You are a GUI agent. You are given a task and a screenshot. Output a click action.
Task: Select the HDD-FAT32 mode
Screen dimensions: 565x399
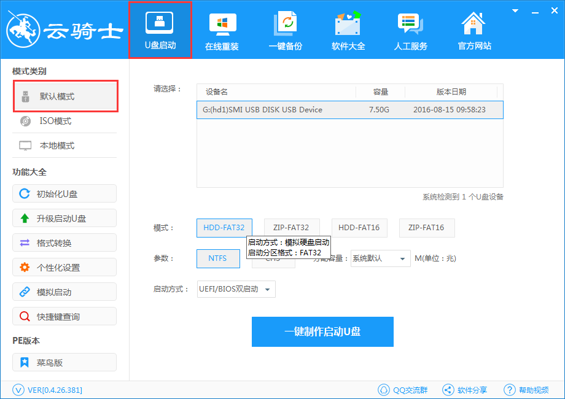pyautogui.click(x=224, y=228)
